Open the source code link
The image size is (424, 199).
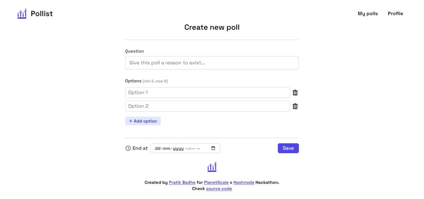click(219, 189)
